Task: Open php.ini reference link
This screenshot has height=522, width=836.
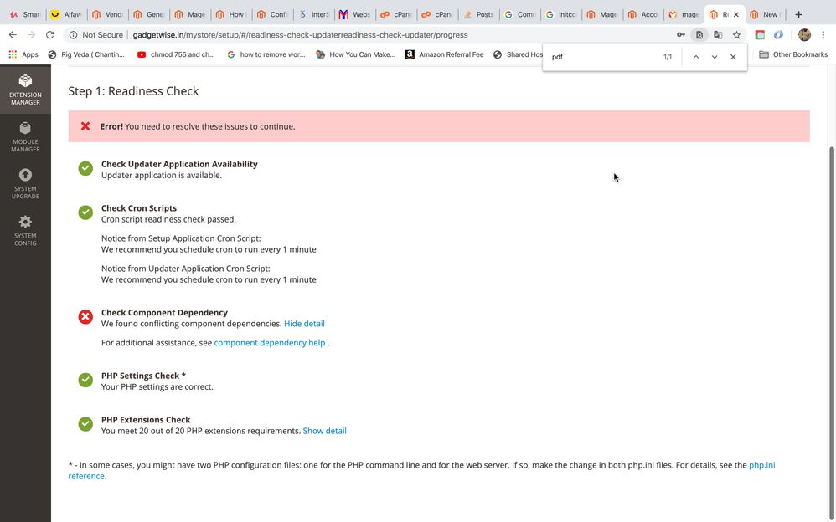Action: pos(762,465)
